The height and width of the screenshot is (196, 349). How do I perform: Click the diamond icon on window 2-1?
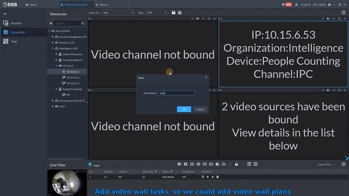click(334, 19)
